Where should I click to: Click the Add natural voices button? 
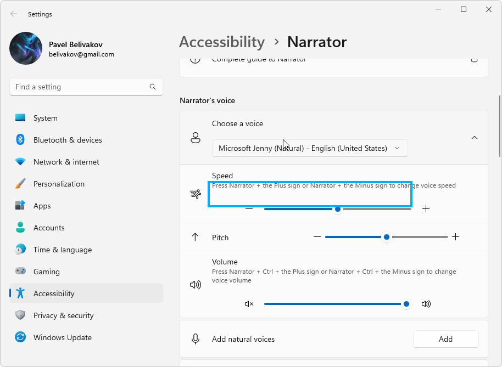(445, 339)
